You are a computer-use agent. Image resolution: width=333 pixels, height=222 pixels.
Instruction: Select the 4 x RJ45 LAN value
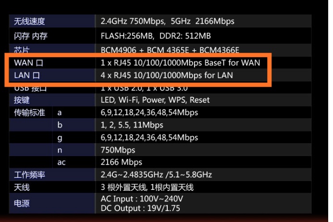(x=166, y=75)
